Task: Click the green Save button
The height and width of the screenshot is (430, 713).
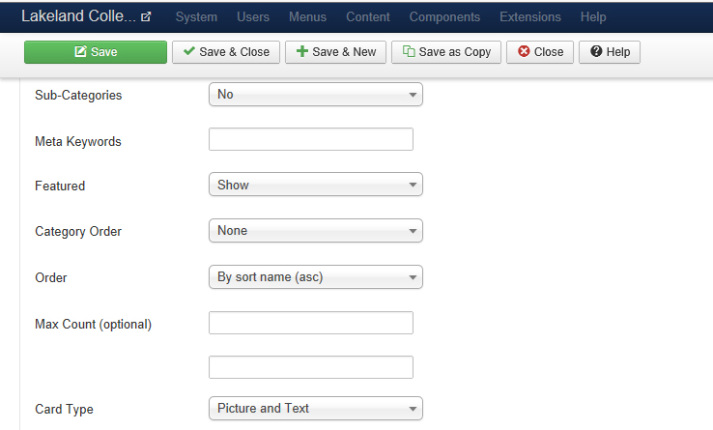Action: pyautogui.click(x=95, y=52)
